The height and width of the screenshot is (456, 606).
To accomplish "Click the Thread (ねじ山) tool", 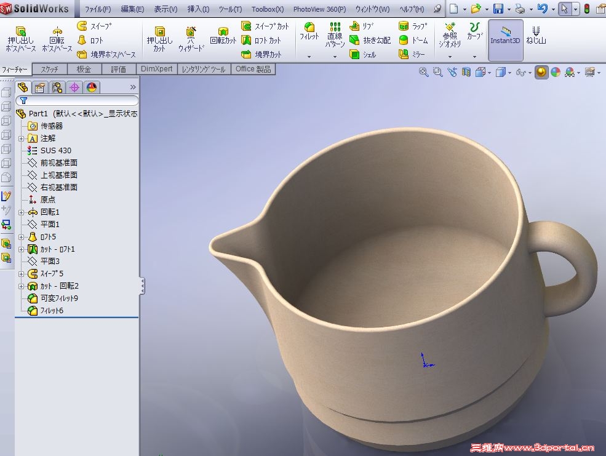I will tap(536, 35).
